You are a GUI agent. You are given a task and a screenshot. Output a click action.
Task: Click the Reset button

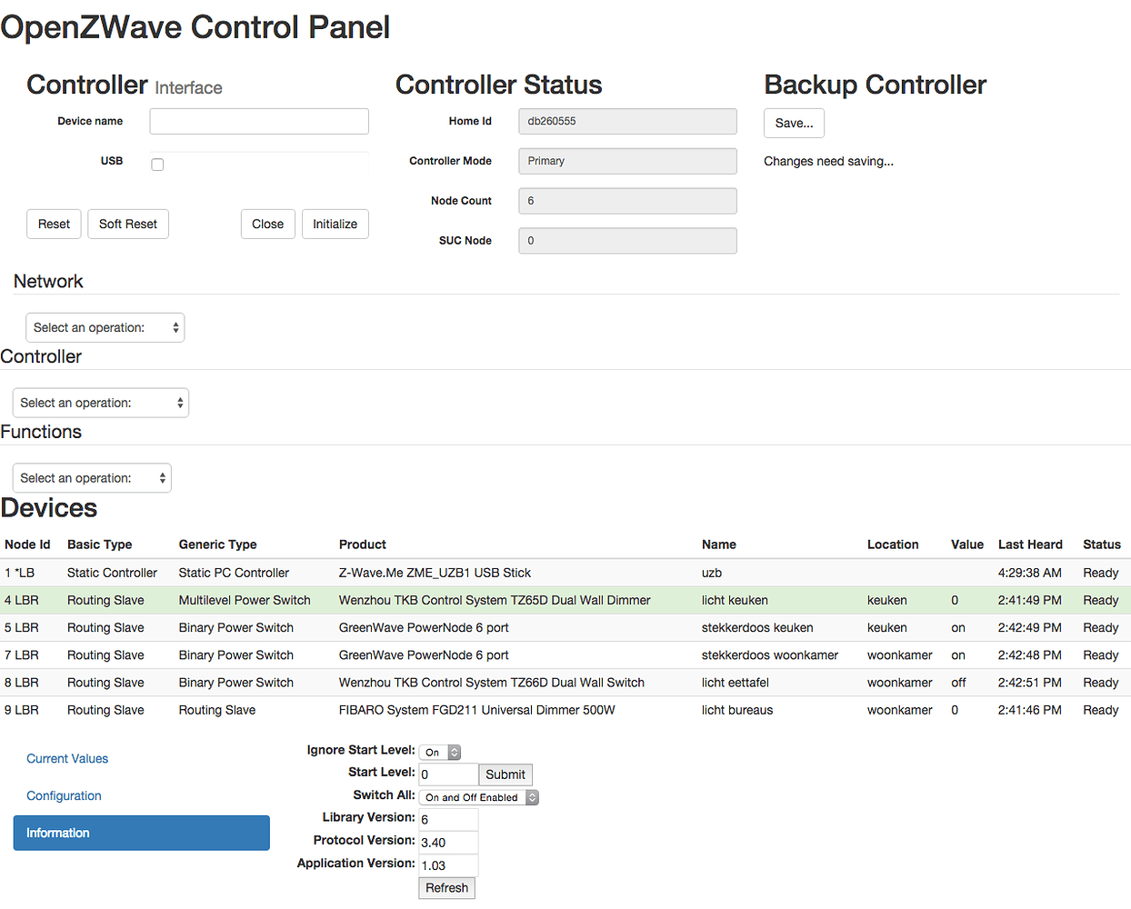point(53,224)
